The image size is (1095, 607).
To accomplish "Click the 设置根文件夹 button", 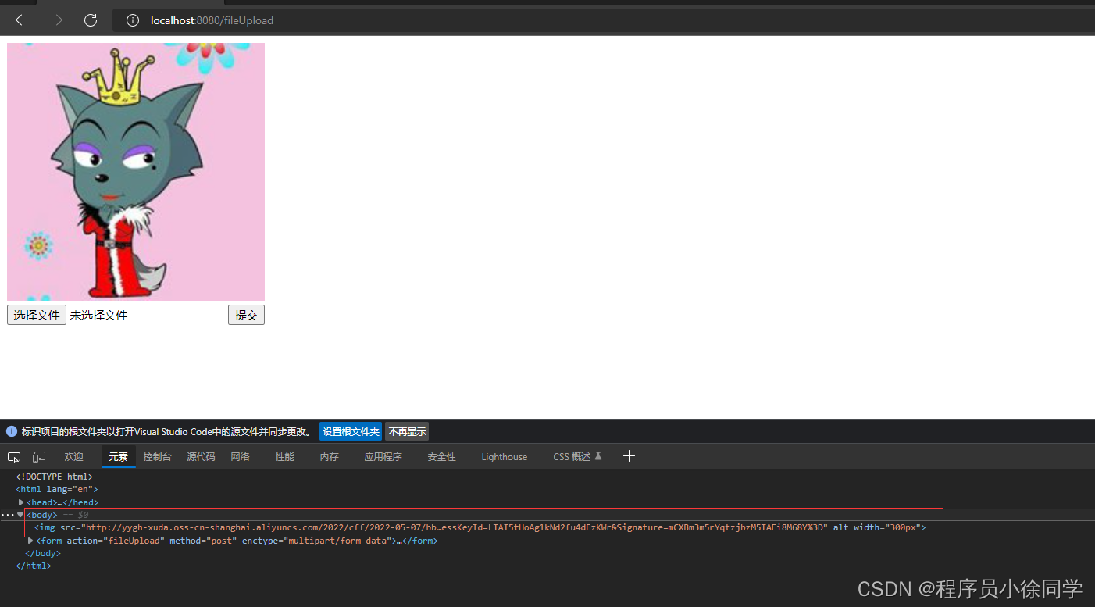I will pos(350,430).
